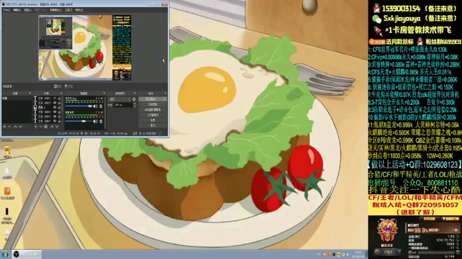Move the selected source down

pos(57,127)
